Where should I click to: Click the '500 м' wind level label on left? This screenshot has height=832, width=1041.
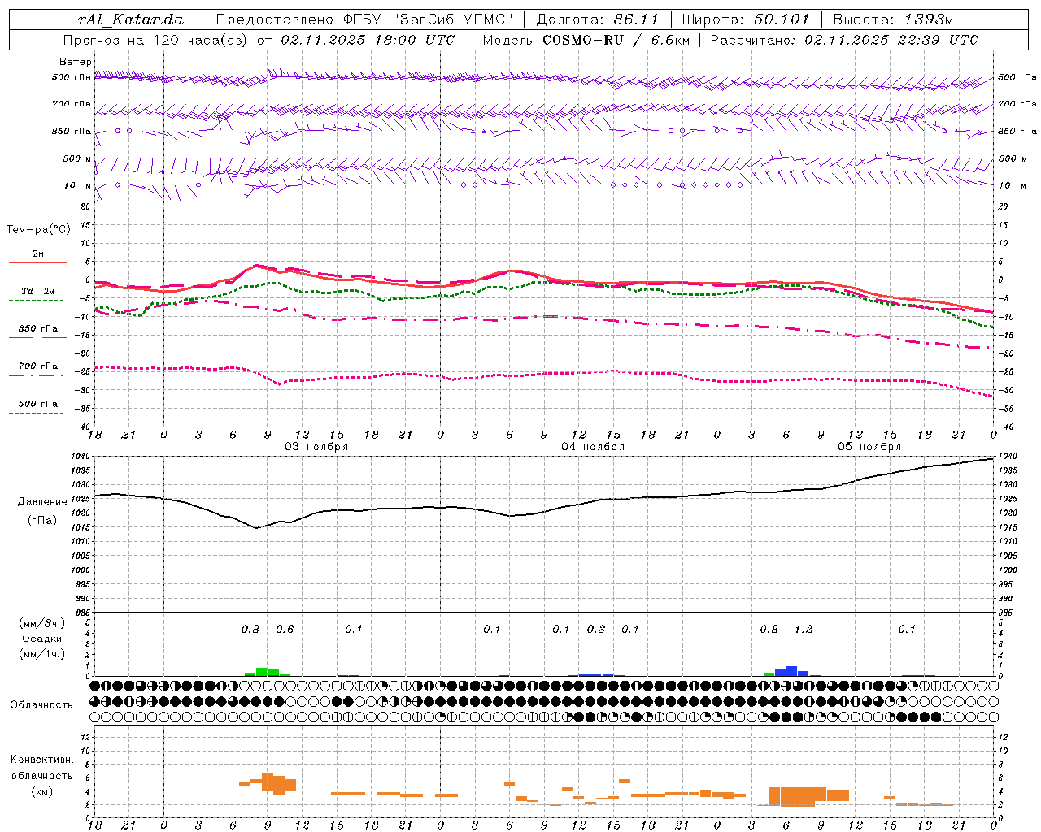tap(78, 158)
